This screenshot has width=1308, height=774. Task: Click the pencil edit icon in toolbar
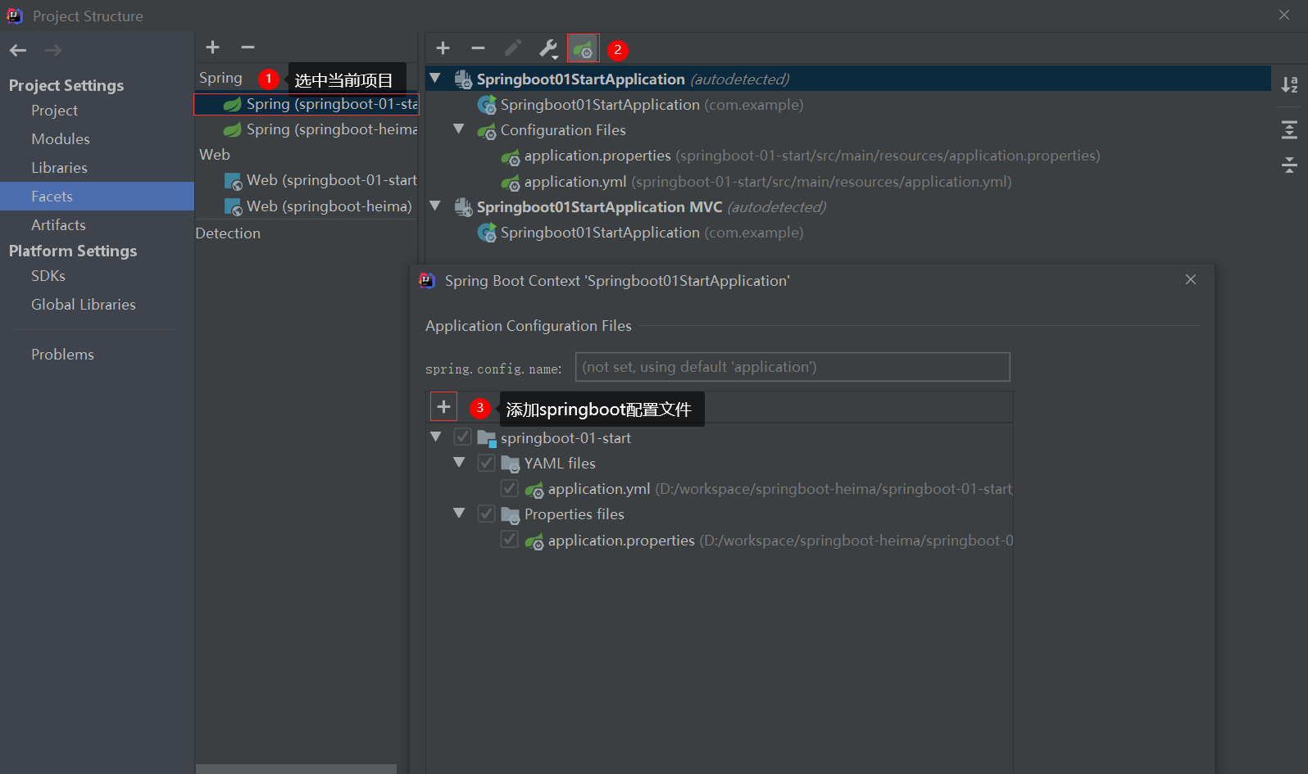coord(513,49)
